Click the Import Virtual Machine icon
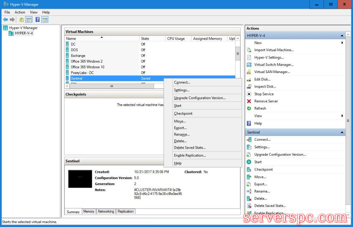The image size is (353, 227). tap(249, 50)
